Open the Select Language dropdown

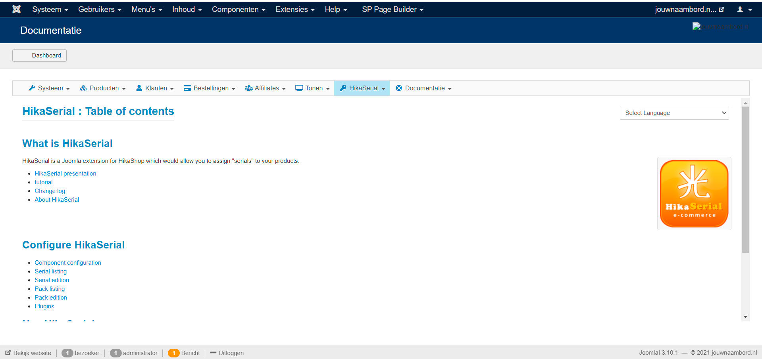(x=674, y=113)
